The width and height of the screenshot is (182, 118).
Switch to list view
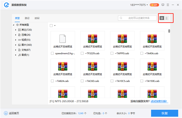tap(166, 18)
